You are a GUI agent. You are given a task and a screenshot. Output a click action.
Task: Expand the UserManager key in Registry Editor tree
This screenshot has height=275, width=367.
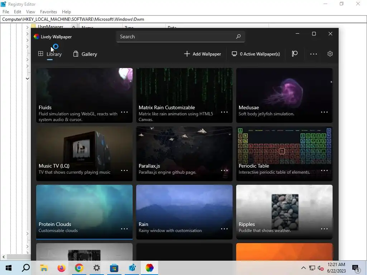[27, 27]
